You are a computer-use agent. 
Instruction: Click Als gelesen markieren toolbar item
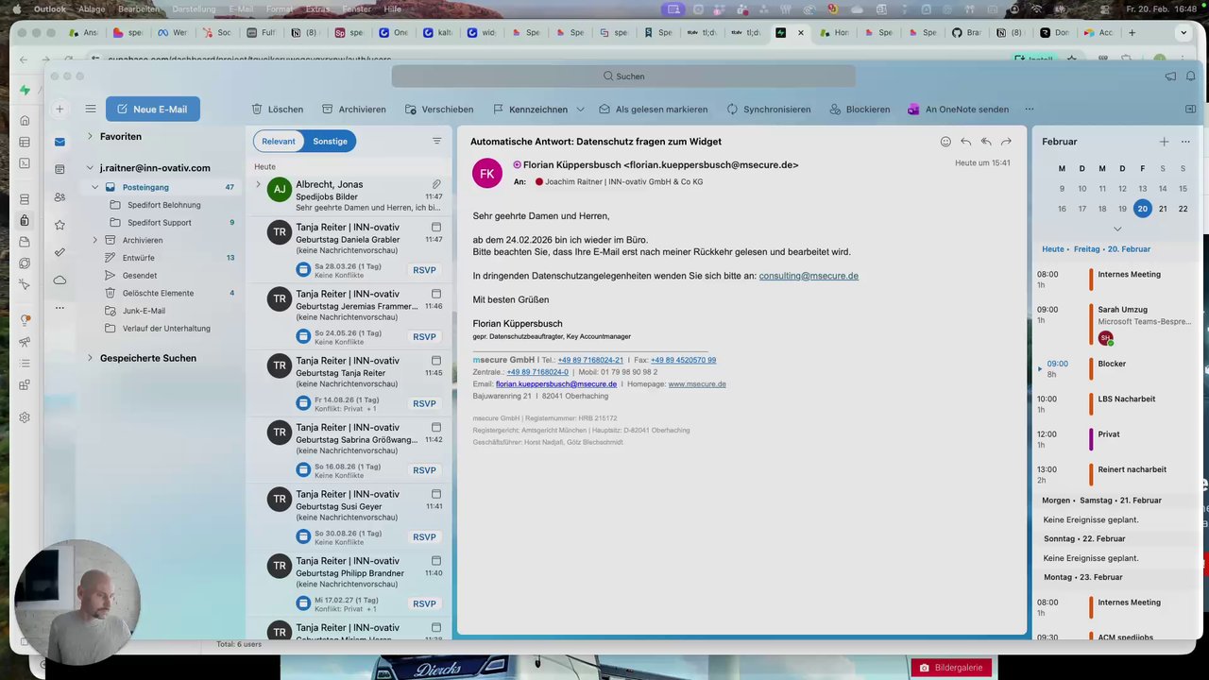653,109
